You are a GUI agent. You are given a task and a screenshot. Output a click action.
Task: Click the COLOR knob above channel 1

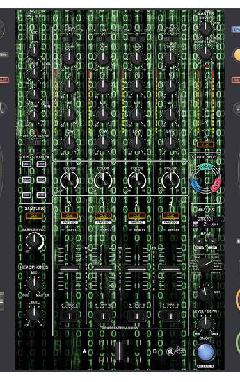(103, 181)
